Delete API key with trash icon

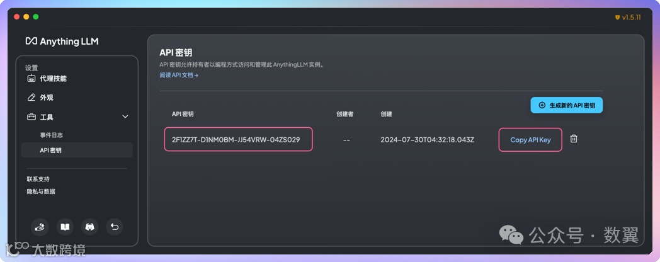click(573, 139)
